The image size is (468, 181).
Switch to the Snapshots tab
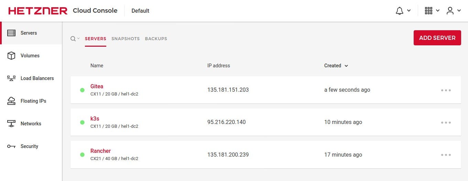[x=126, y=39]
